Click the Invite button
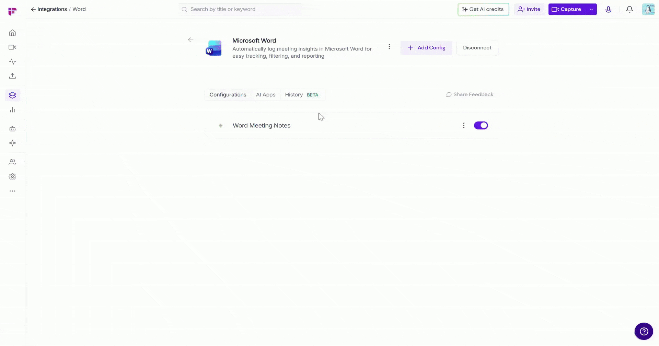Viewport: 659px width, 346px height. pos(529,9)
